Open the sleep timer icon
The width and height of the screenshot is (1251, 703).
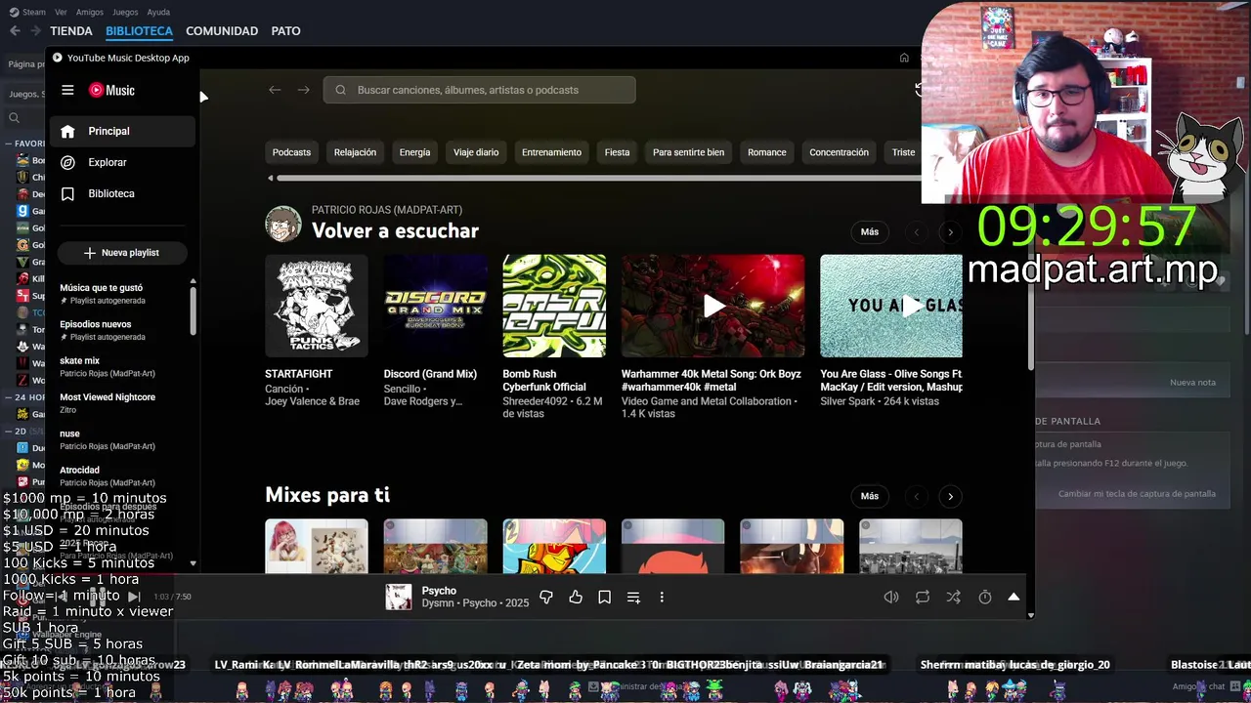click(985, 597)
